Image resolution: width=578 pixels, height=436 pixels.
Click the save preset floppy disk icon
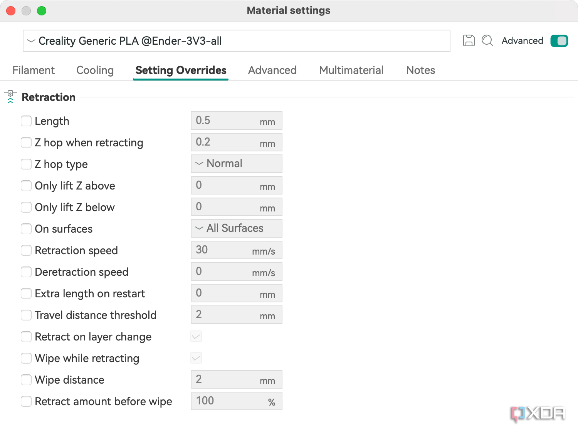click(469, 40)
